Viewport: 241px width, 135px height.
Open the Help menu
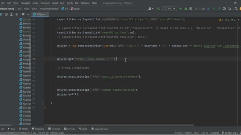95,3
